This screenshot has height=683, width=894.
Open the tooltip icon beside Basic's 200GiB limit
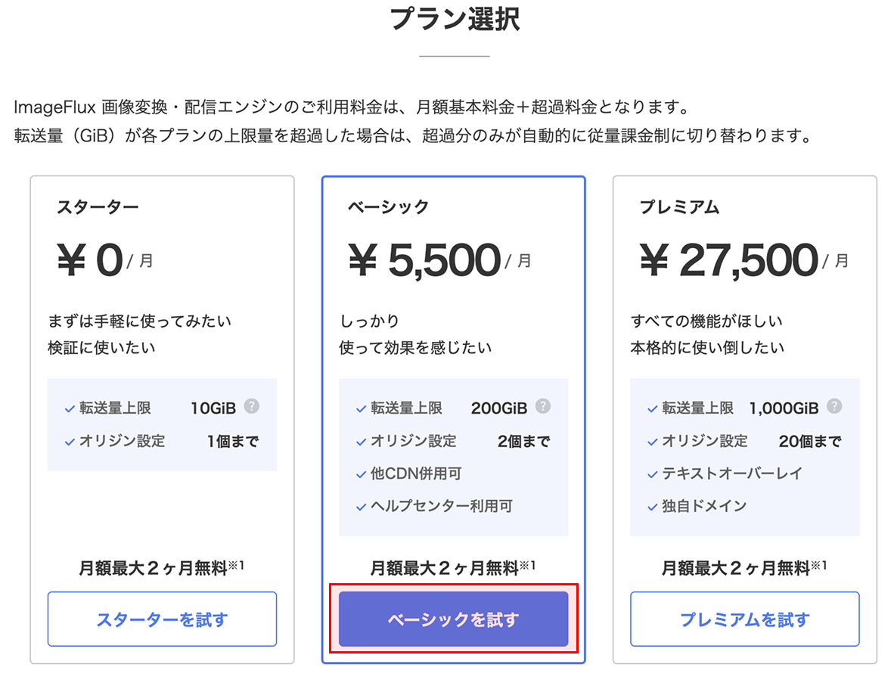pyautogui.click(x=543, y=407)
